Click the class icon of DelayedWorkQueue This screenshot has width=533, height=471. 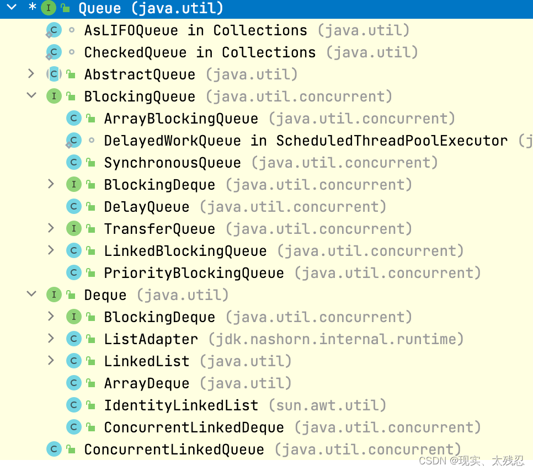click(x=73, y=141)
